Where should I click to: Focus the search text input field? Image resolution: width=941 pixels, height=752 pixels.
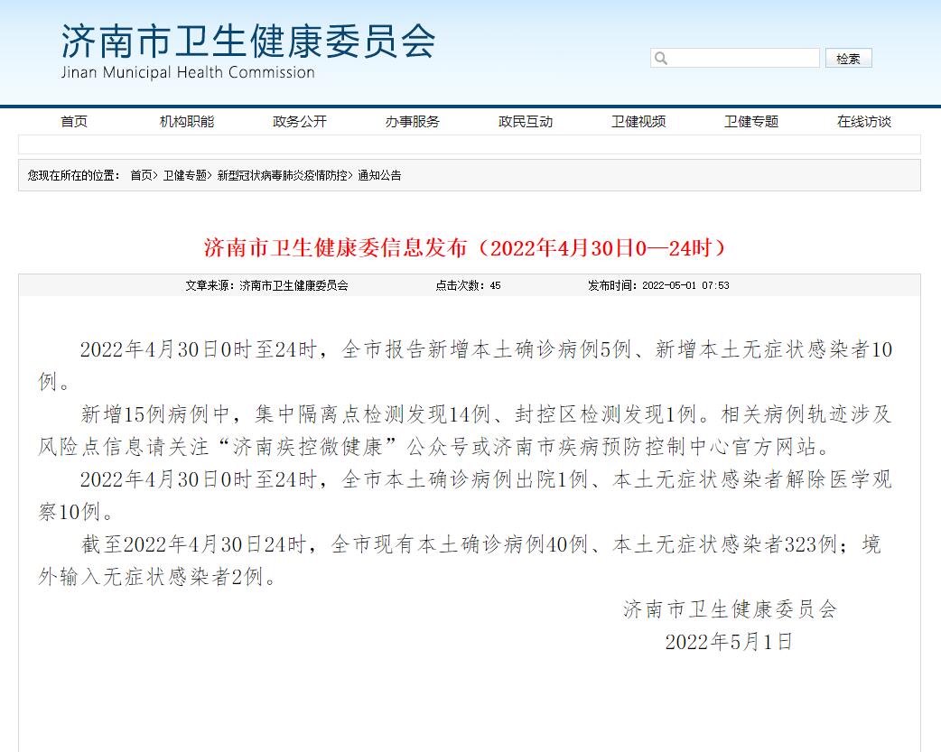742,59
